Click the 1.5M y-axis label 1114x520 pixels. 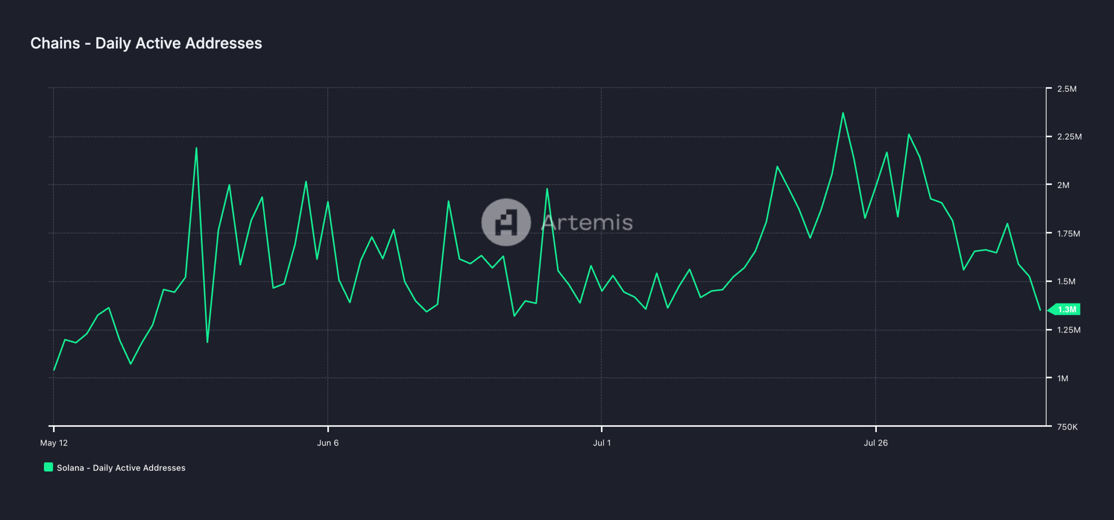tap(1066, 282)
